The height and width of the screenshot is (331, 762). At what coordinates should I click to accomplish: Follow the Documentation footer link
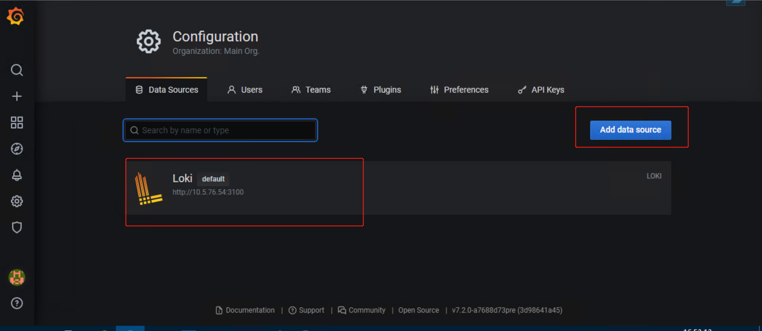245,310
